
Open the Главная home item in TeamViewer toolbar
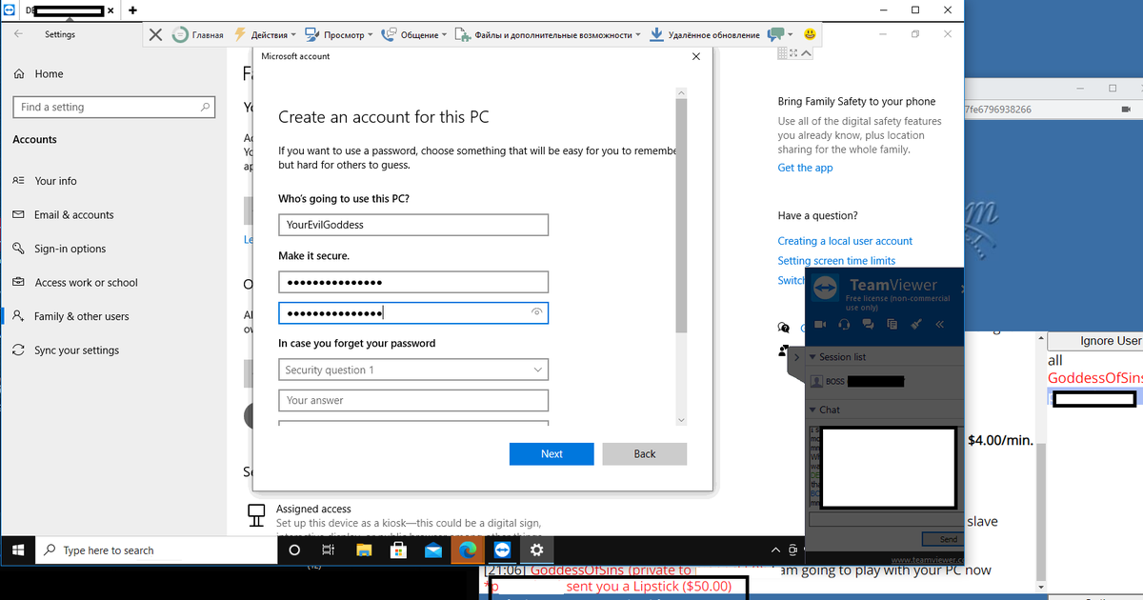coord(198,34)
